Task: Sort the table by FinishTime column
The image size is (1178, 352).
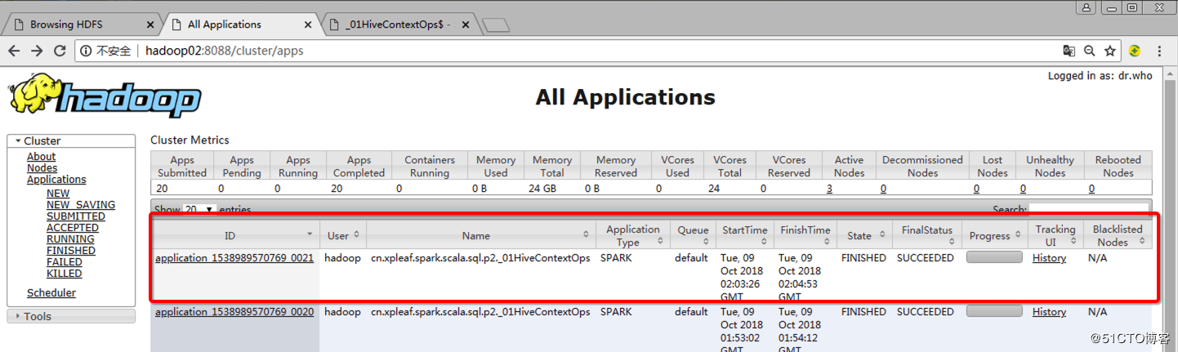Action: tap(805, 235)
